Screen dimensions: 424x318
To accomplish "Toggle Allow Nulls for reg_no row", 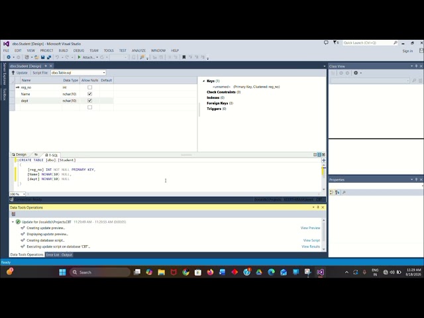I will click(x=90, y=87).
